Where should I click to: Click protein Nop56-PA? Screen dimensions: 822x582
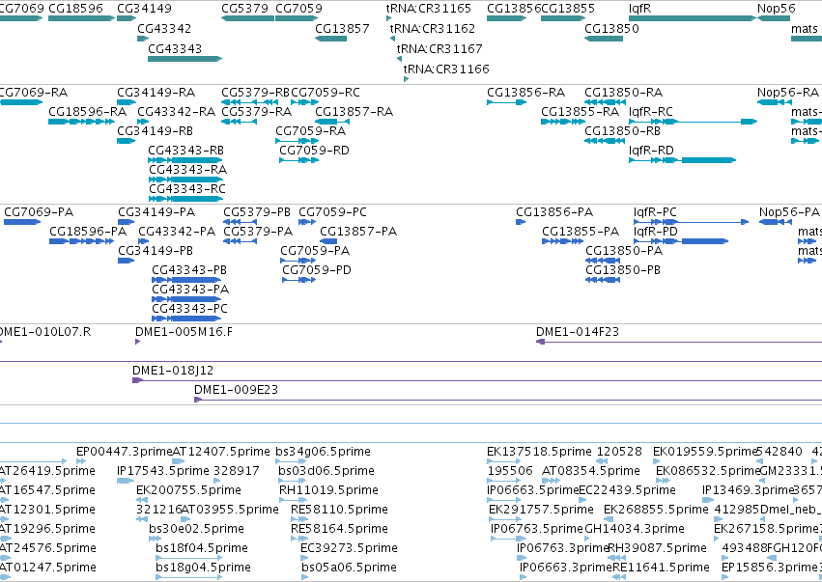click(789, 212)
